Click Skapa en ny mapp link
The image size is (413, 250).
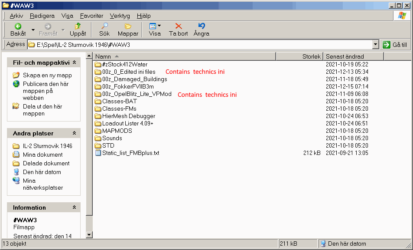click(x=47, y=75)
